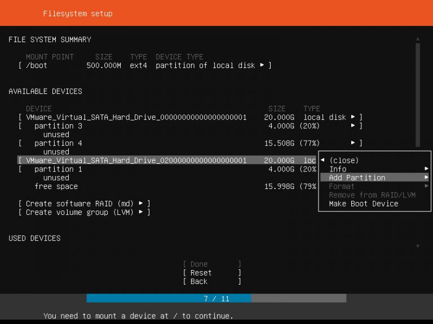Select highlighted Hard Drive 02000000000000000001

click(167, 160)
